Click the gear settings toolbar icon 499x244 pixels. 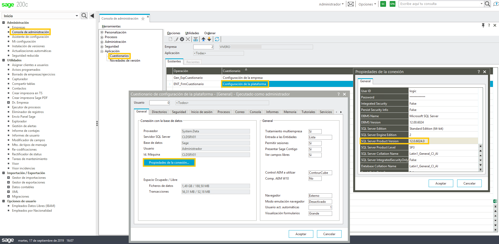(182, 39)
